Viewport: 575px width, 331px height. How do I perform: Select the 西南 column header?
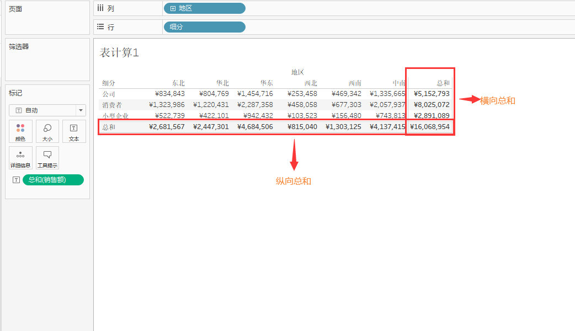tap(355, 83)
